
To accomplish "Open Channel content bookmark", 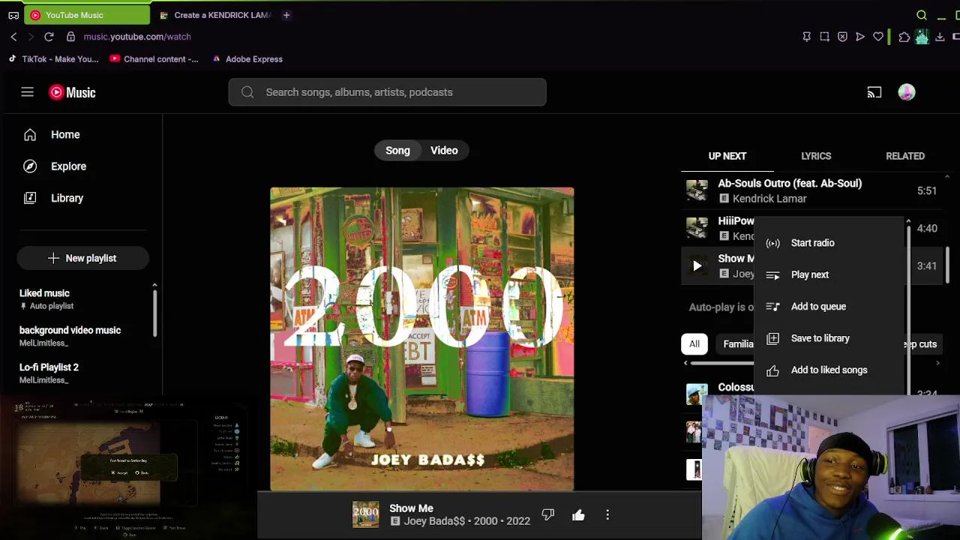I will click(154, 59).
